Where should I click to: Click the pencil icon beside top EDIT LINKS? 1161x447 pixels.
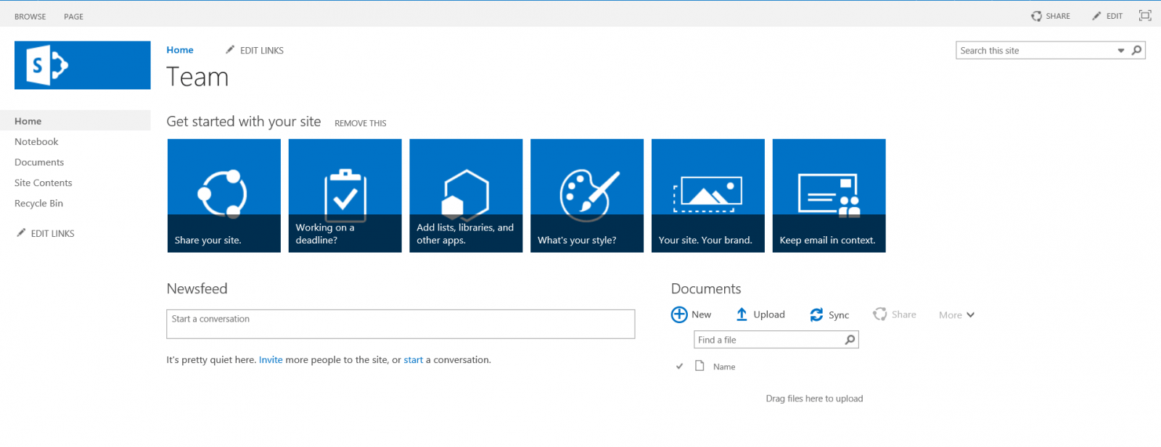(230, 49)
